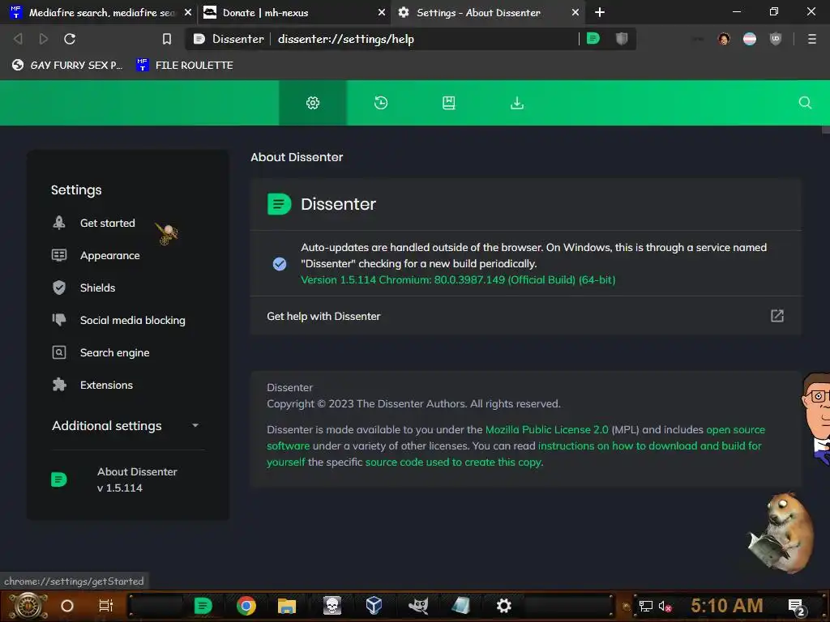Open Windows Start button
Viewport: 830px width, 622px height.
tap(28, 606)
